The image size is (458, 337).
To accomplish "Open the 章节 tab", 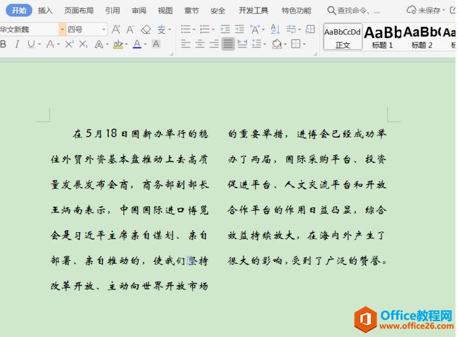I will [191, 11].
